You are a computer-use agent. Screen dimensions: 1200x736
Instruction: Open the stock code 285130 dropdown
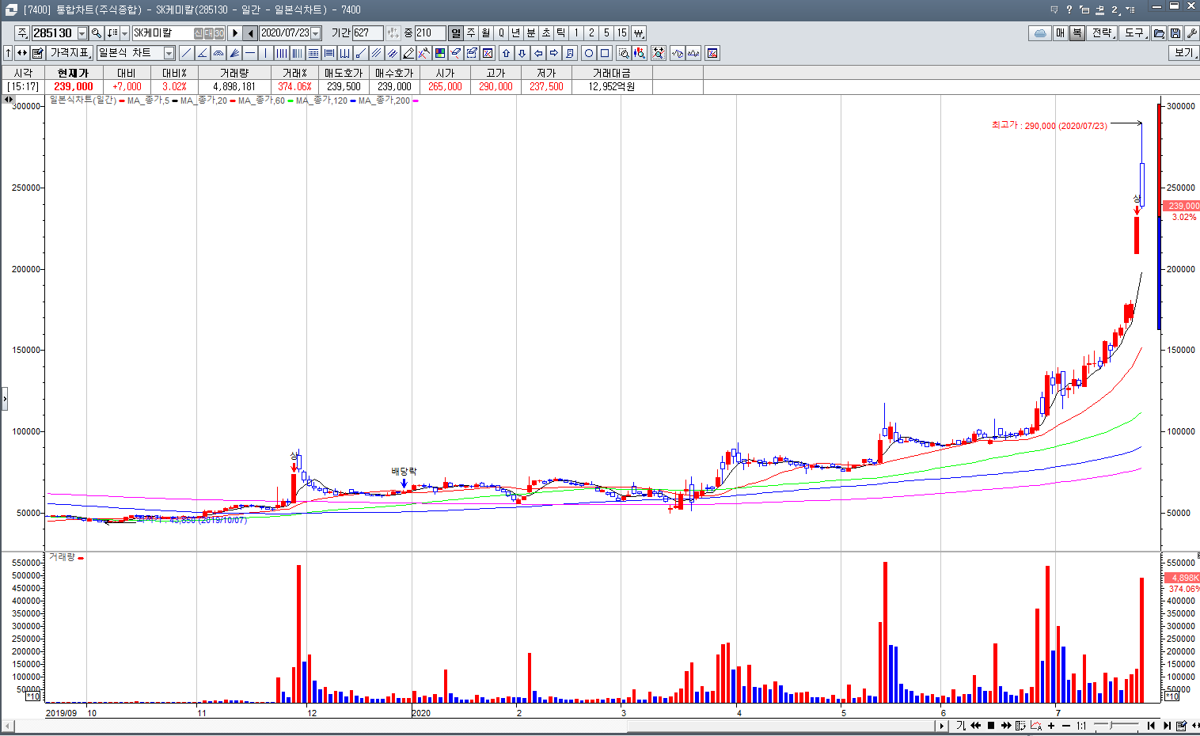pyautogui.click(x=82, y=33)
